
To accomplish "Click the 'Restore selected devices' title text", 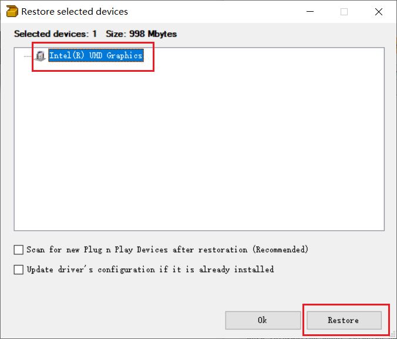I will click(74, 12).
